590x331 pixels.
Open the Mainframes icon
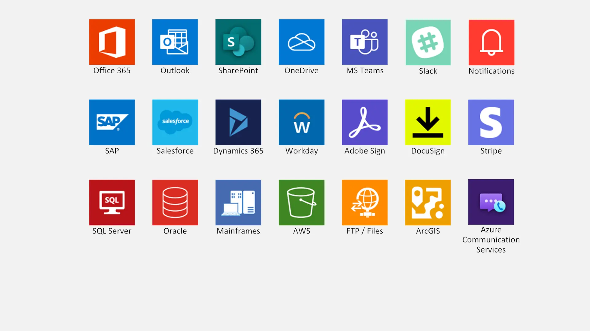pyautogui.click(x=238, y=203)
